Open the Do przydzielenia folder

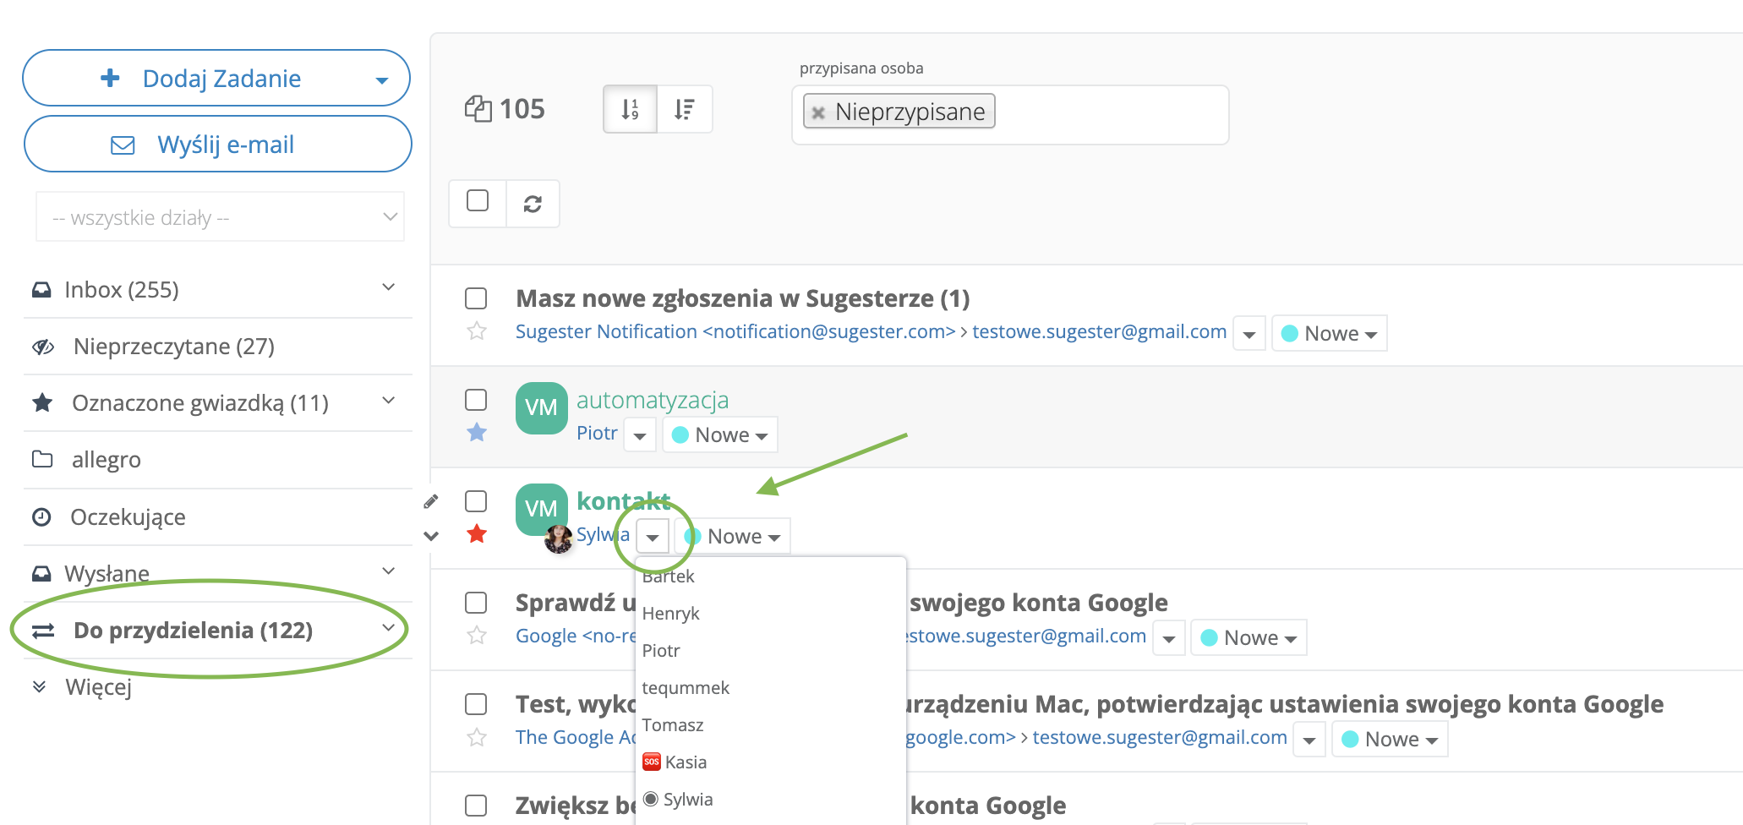point(193,631)
